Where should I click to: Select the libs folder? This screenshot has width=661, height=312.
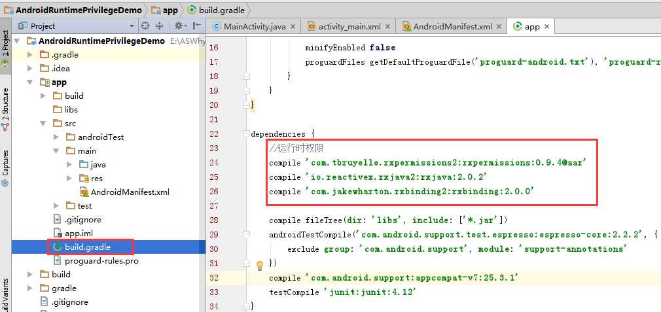(x=71, y=109)
